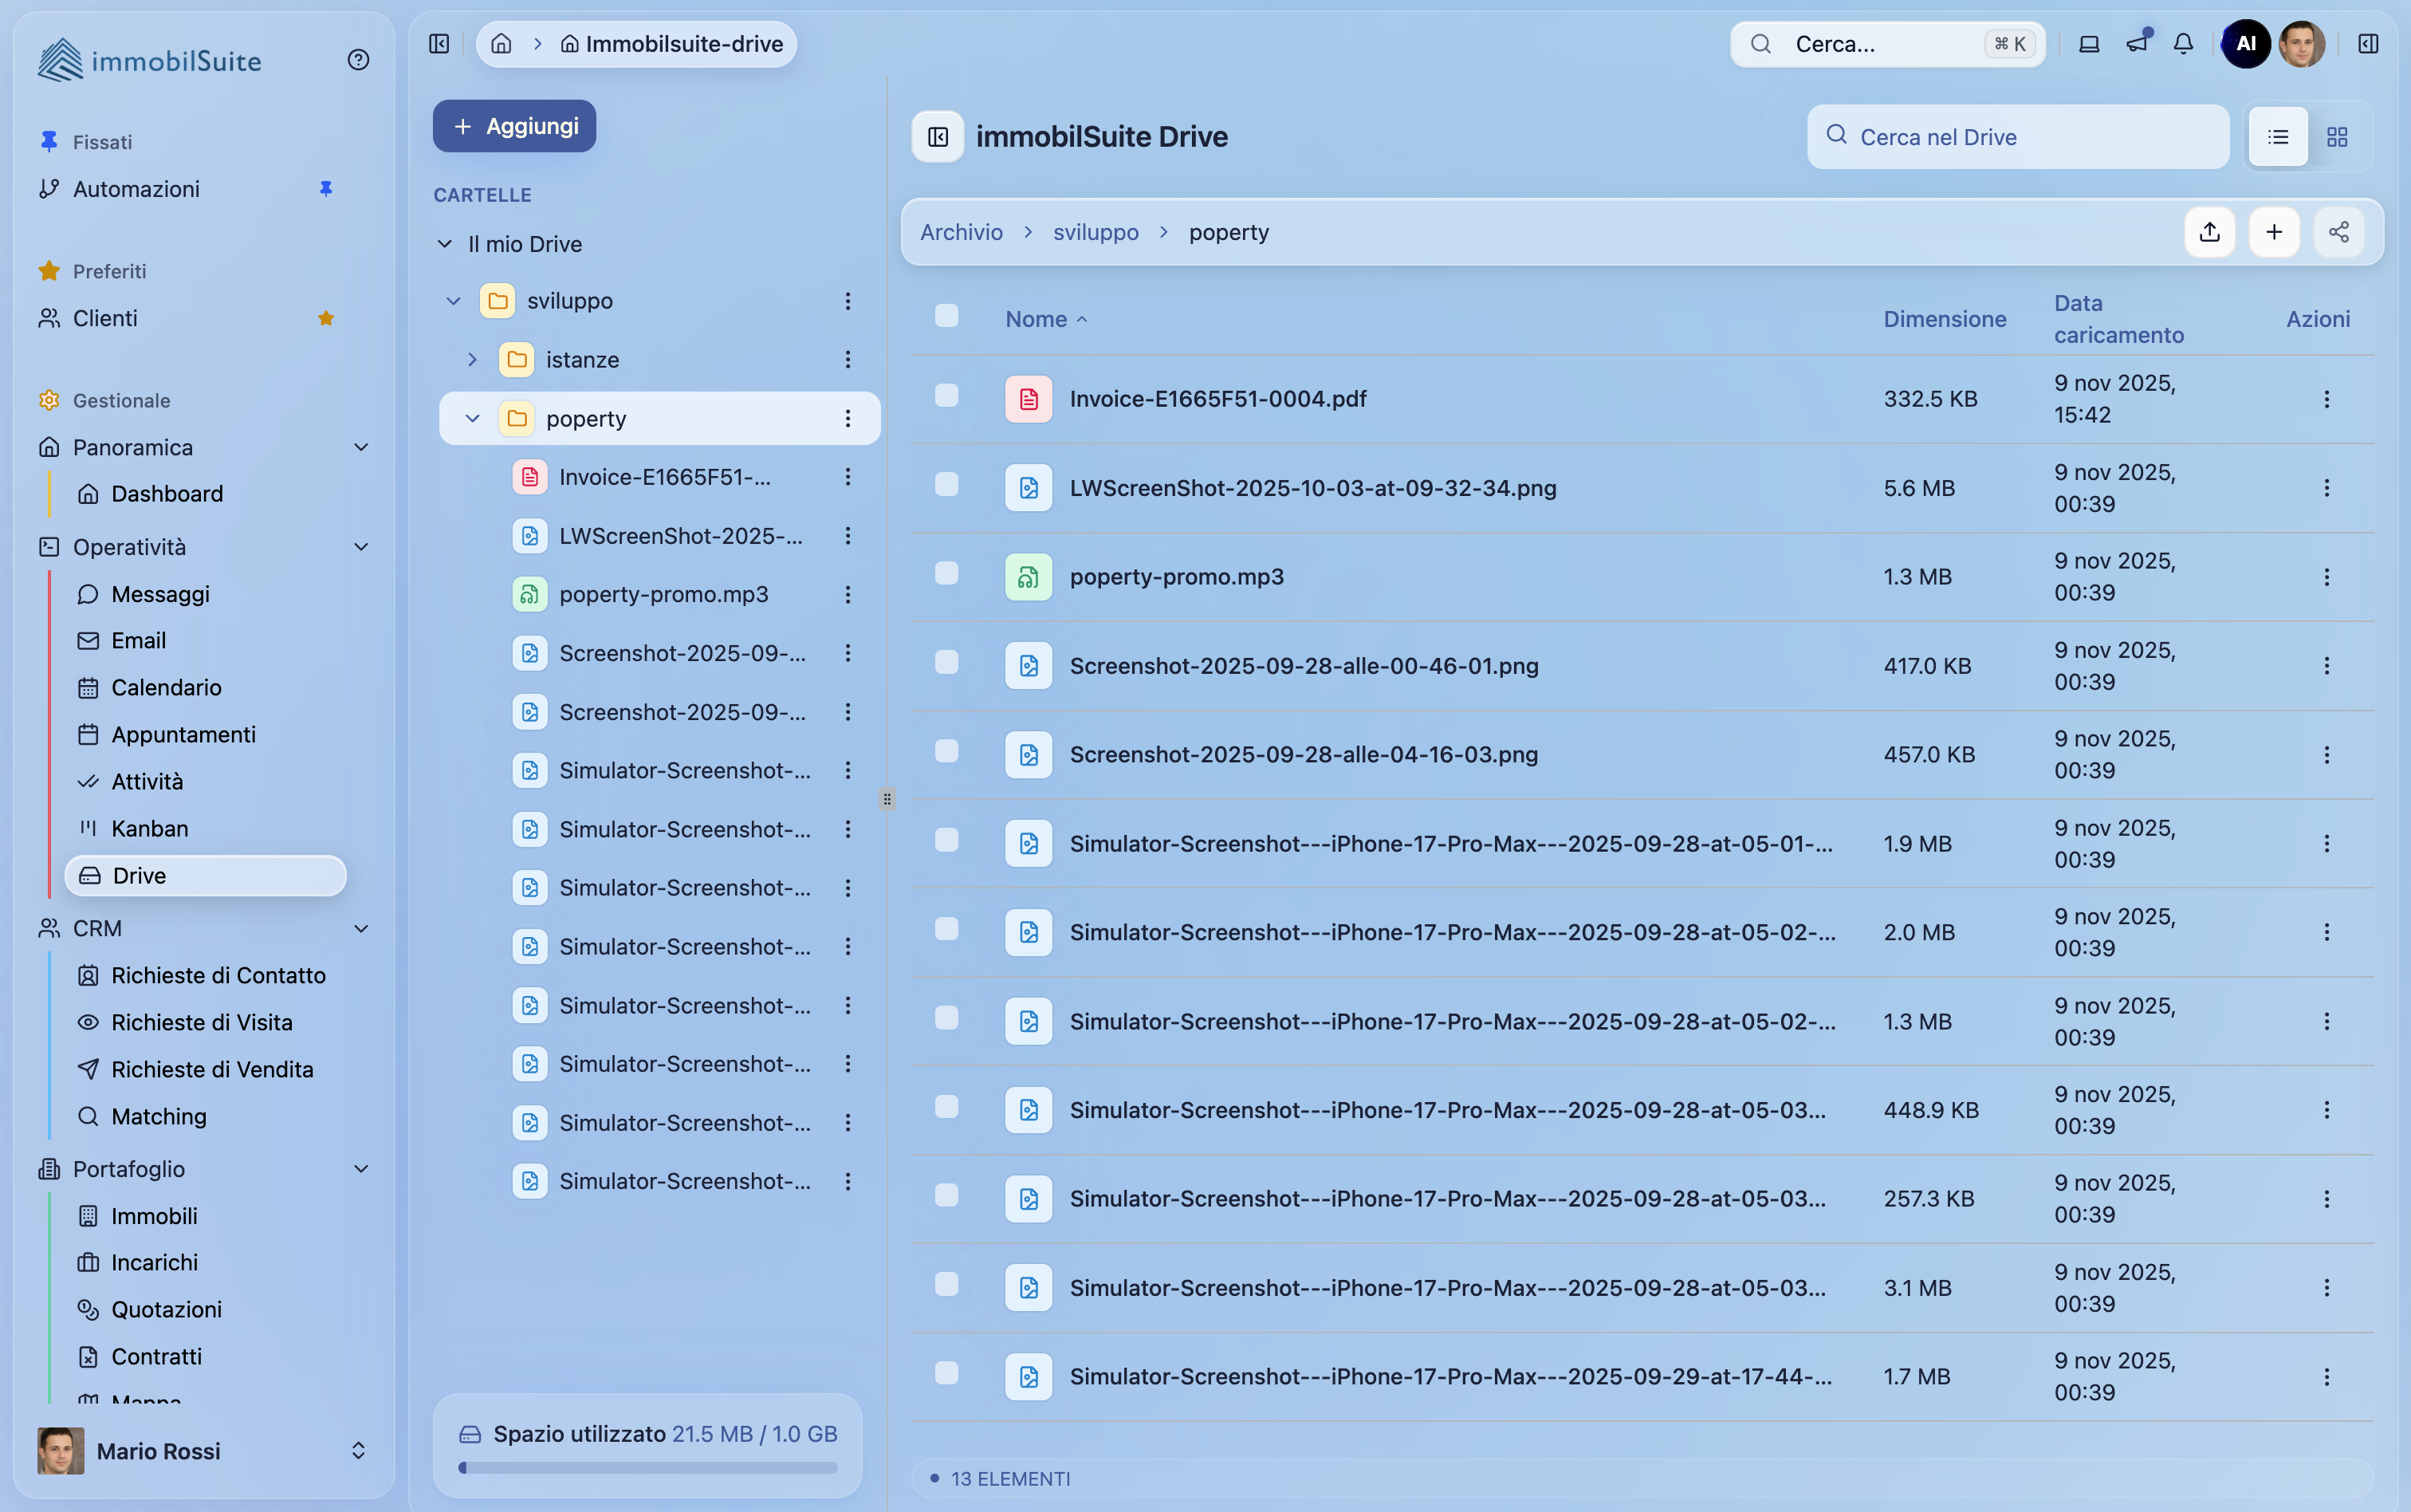Select all files with header checkbox
2411x1512 pixels.
pyautogui.click(x=946, y=316)
